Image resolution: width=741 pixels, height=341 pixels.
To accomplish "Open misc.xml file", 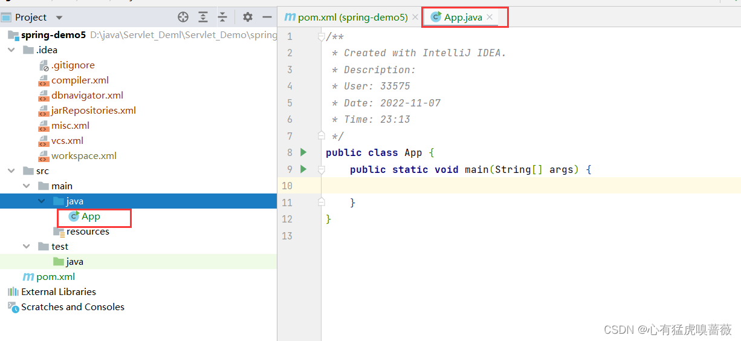I will point(70,126).
